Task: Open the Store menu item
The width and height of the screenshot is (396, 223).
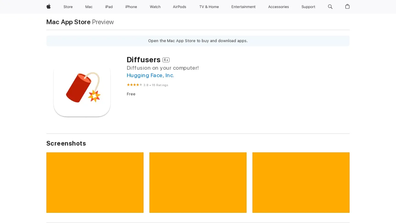Action: [68, 7]
